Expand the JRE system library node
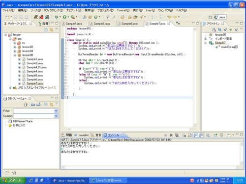The width and height of the screenshot is (246, 184). pyautogui.click(x=10, y=88)
